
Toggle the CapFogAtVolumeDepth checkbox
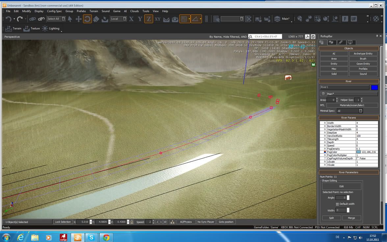tap(358, 158)
